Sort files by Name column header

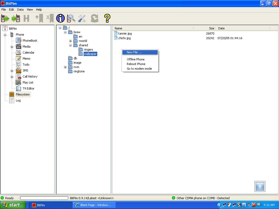pos(153,28)
